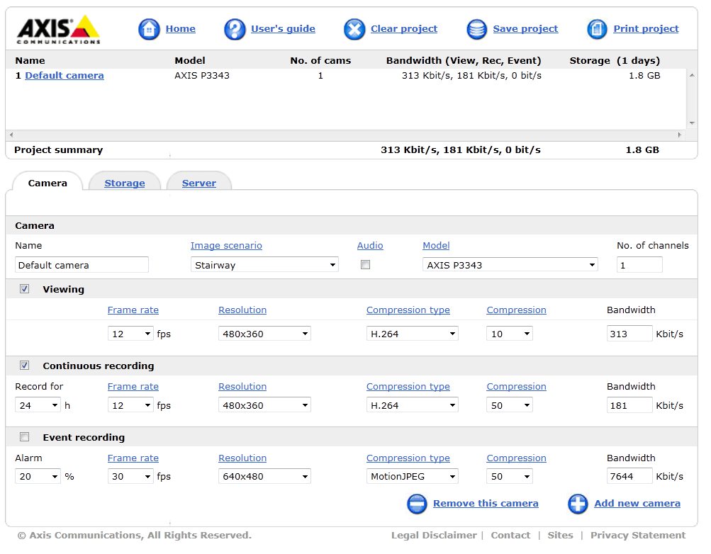
Task: Click the Home house icon
Action: pyautogui.click(x=149, y=30)
